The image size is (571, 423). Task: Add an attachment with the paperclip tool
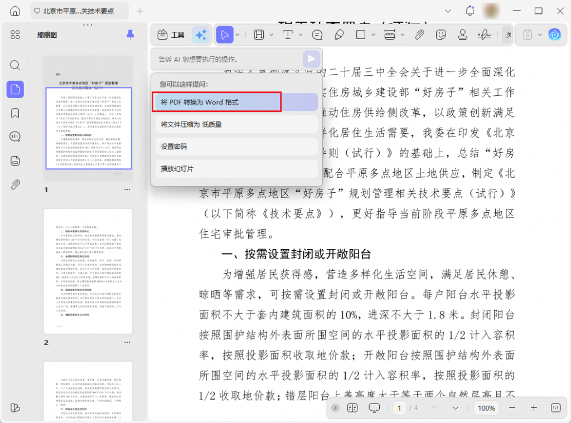tap(419, 35)
